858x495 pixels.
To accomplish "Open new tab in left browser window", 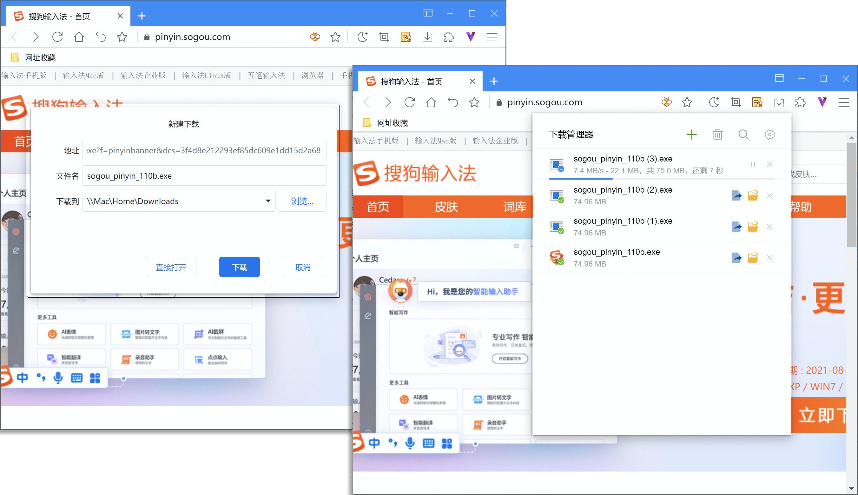I will coord(142,16).
